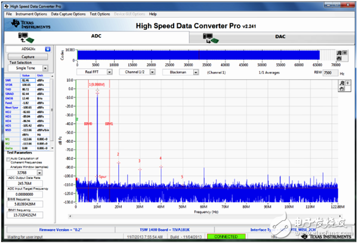358x243 pixels.
Task: Click the THD row label
Action: tap(8, 90)
